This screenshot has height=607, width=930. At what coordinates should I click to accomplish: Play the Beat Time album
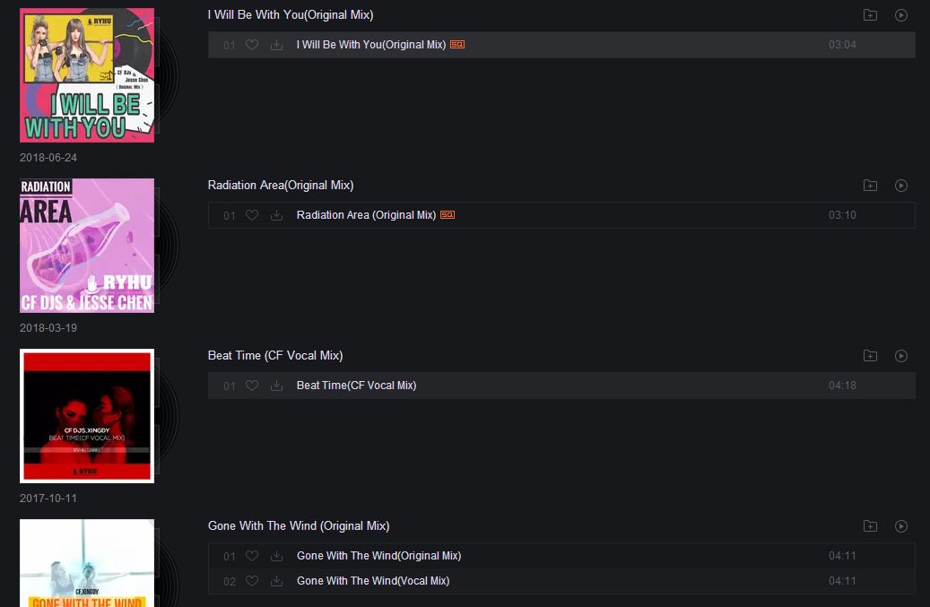pyautogui.click(x=901, y=356)
